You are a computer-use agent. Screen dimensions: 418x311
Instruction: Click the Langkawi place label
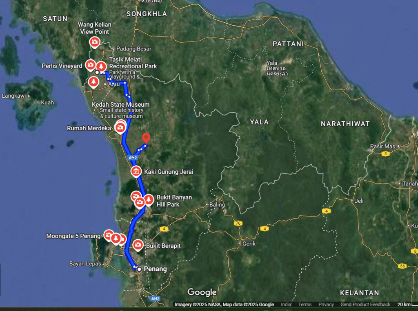[x=14, y=96]
